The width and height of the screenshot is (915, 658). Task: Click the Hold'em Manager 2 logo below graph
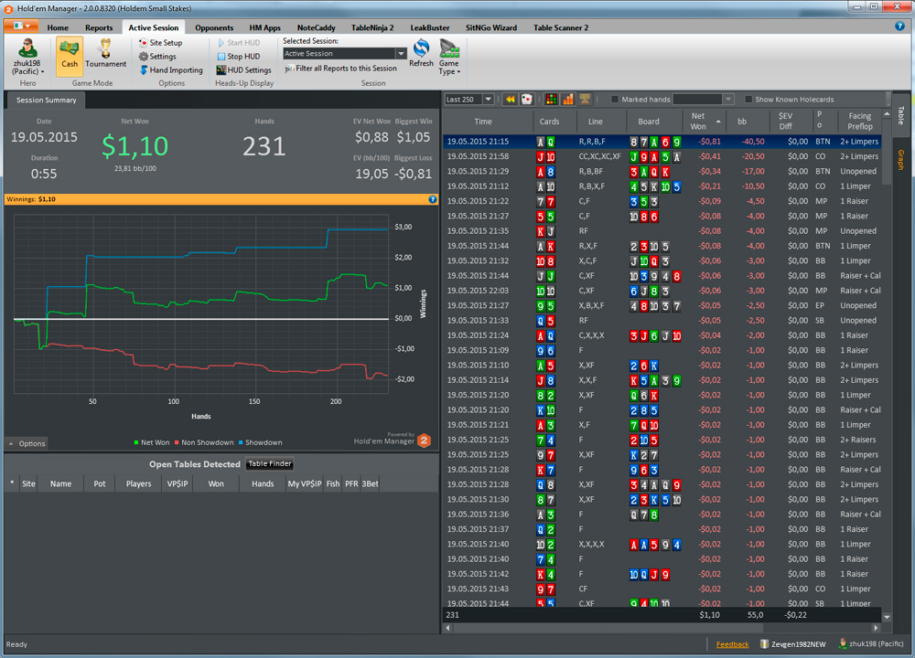click(425, 440)
